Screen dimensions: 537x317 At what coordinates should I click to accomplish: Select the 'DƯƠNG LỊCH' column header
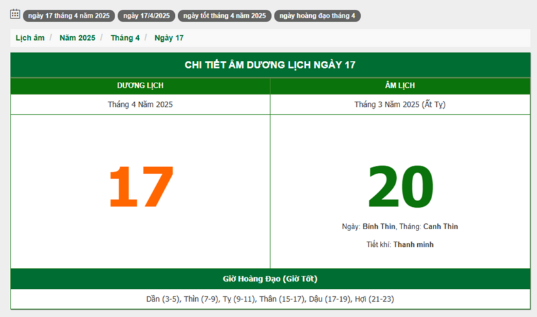tap(140, 86)
